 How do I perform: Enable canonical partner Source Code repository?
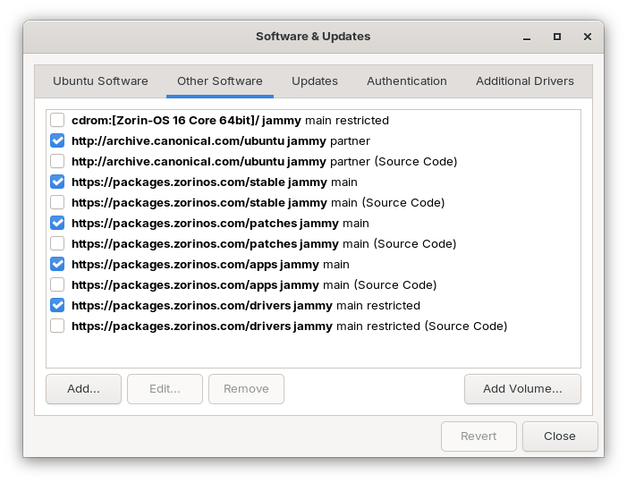tap(57, 161)
